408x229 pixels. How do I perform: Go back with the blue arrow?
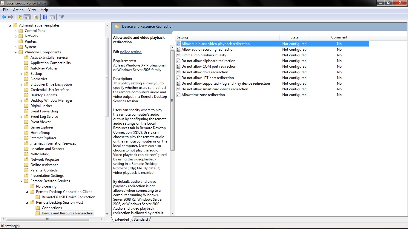click(4, 17)
